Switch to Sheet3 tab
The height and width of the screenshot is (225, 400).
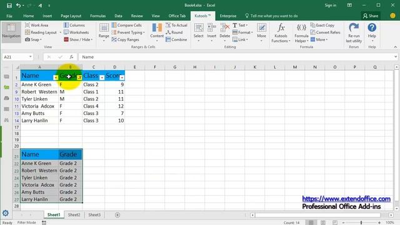(94, 215)
